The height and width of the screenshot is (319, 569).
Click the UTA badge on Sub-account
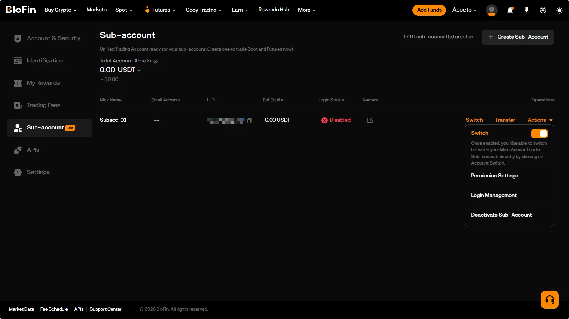point(70,128)
